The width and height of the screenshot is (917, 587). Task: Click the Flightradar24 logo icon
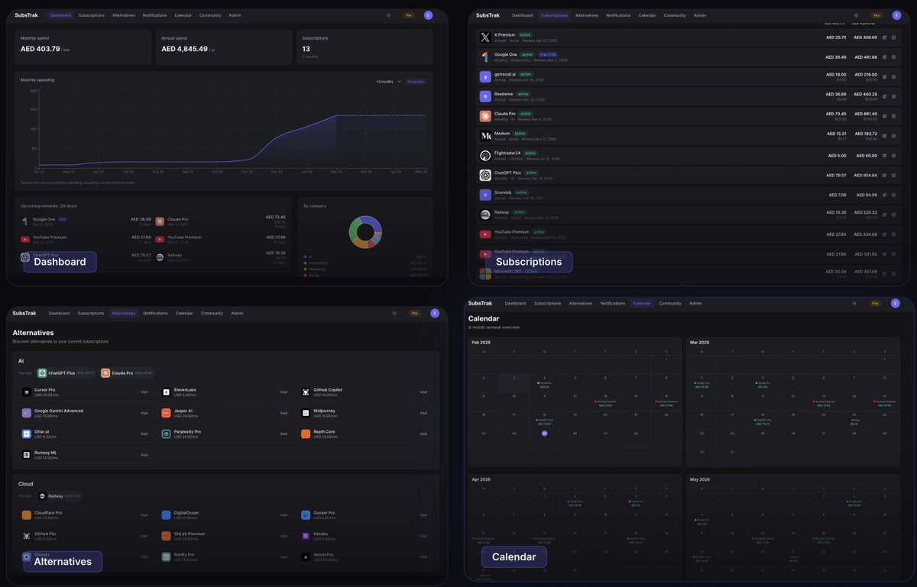coord(484,156)
